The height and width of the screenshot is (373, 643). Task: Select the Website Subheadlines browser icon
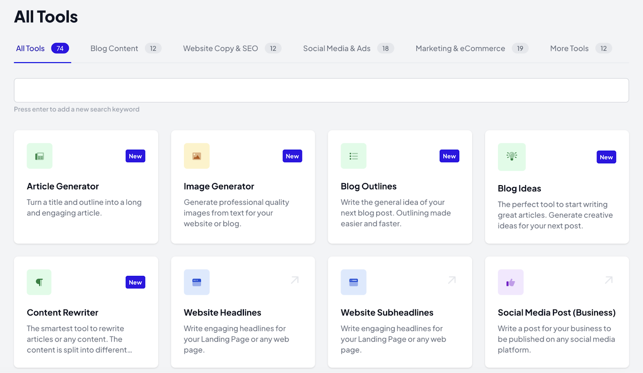coord(353,282)
